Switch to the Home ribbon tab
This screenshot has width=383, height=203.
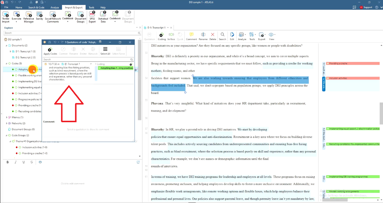point(19,7)
